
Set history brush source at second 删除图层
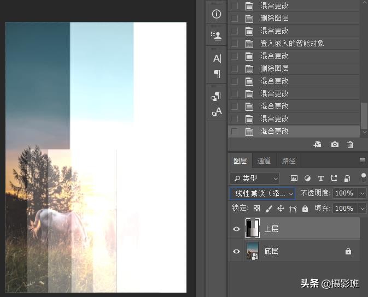(x=234, y=68)
